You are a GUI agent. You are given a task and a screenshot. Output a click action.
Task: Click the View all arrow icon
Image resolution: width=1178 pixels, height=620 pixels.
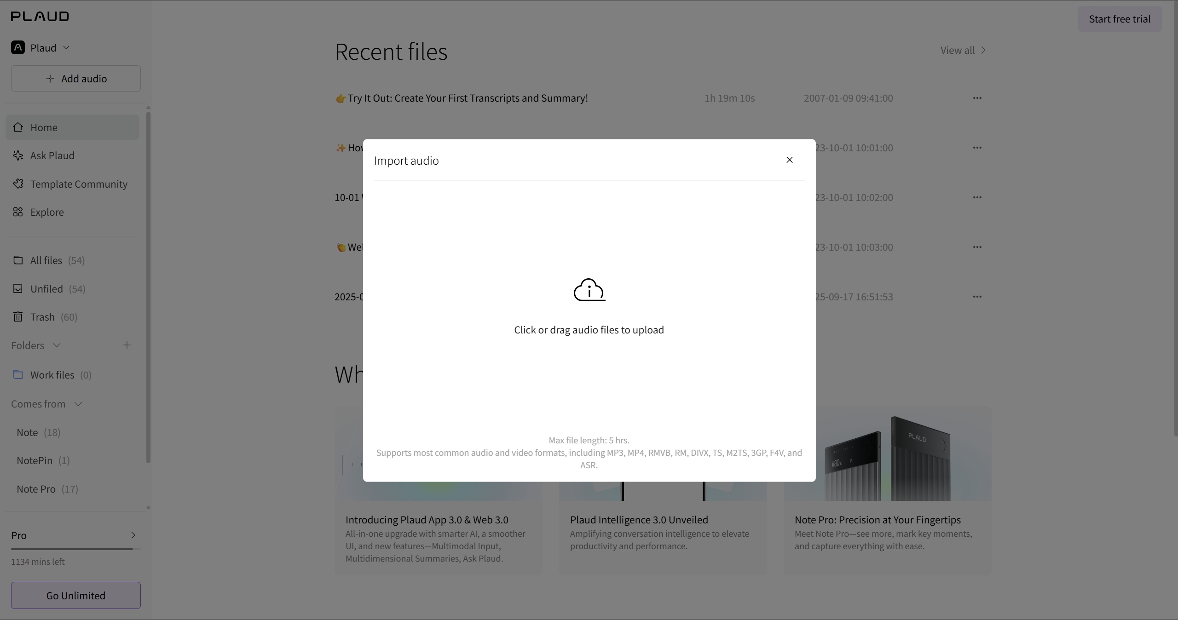tap(983, 50)
